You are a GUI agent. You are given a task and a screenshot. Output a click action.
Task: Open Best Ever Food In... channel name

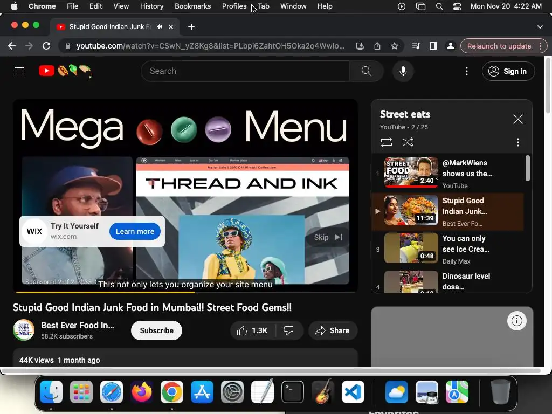[78, 325]
